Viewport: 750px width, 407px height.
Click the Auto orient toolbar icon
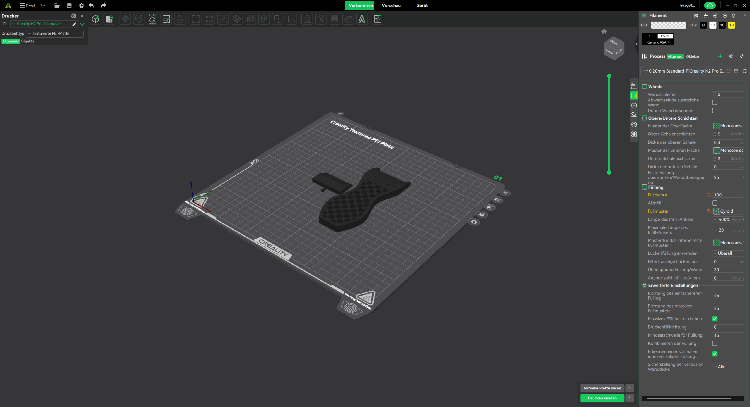(152, 19)
